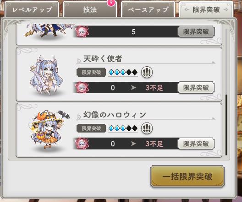This screenshot has height=202, width=242.
Task: Select the ベースアップ tab
Action: [x=148, y=10]
